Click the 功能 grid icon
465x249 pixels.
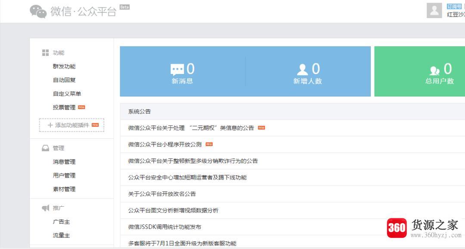point(45,53)
